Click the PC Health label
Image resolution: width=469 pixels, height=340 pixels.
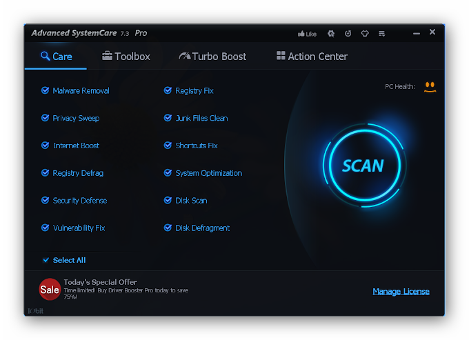point(400,87)
